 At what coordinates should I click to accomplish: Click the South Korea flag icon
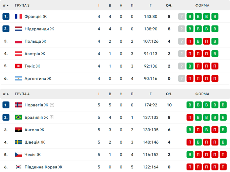(x=18, y=167)
